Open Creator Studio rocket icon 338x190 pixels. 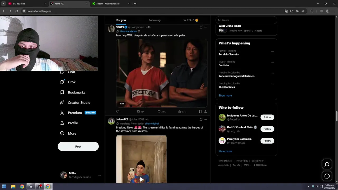point(62,103)
